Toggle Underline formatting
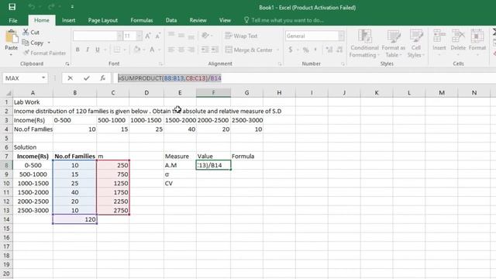 98,50
